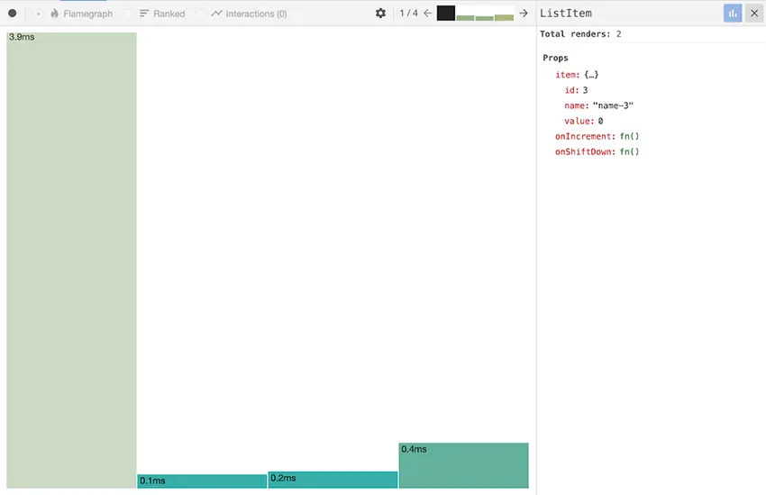Collapse the item: {…} prop
The width and height of the screenshot is (766, 495).
point(577,75)
